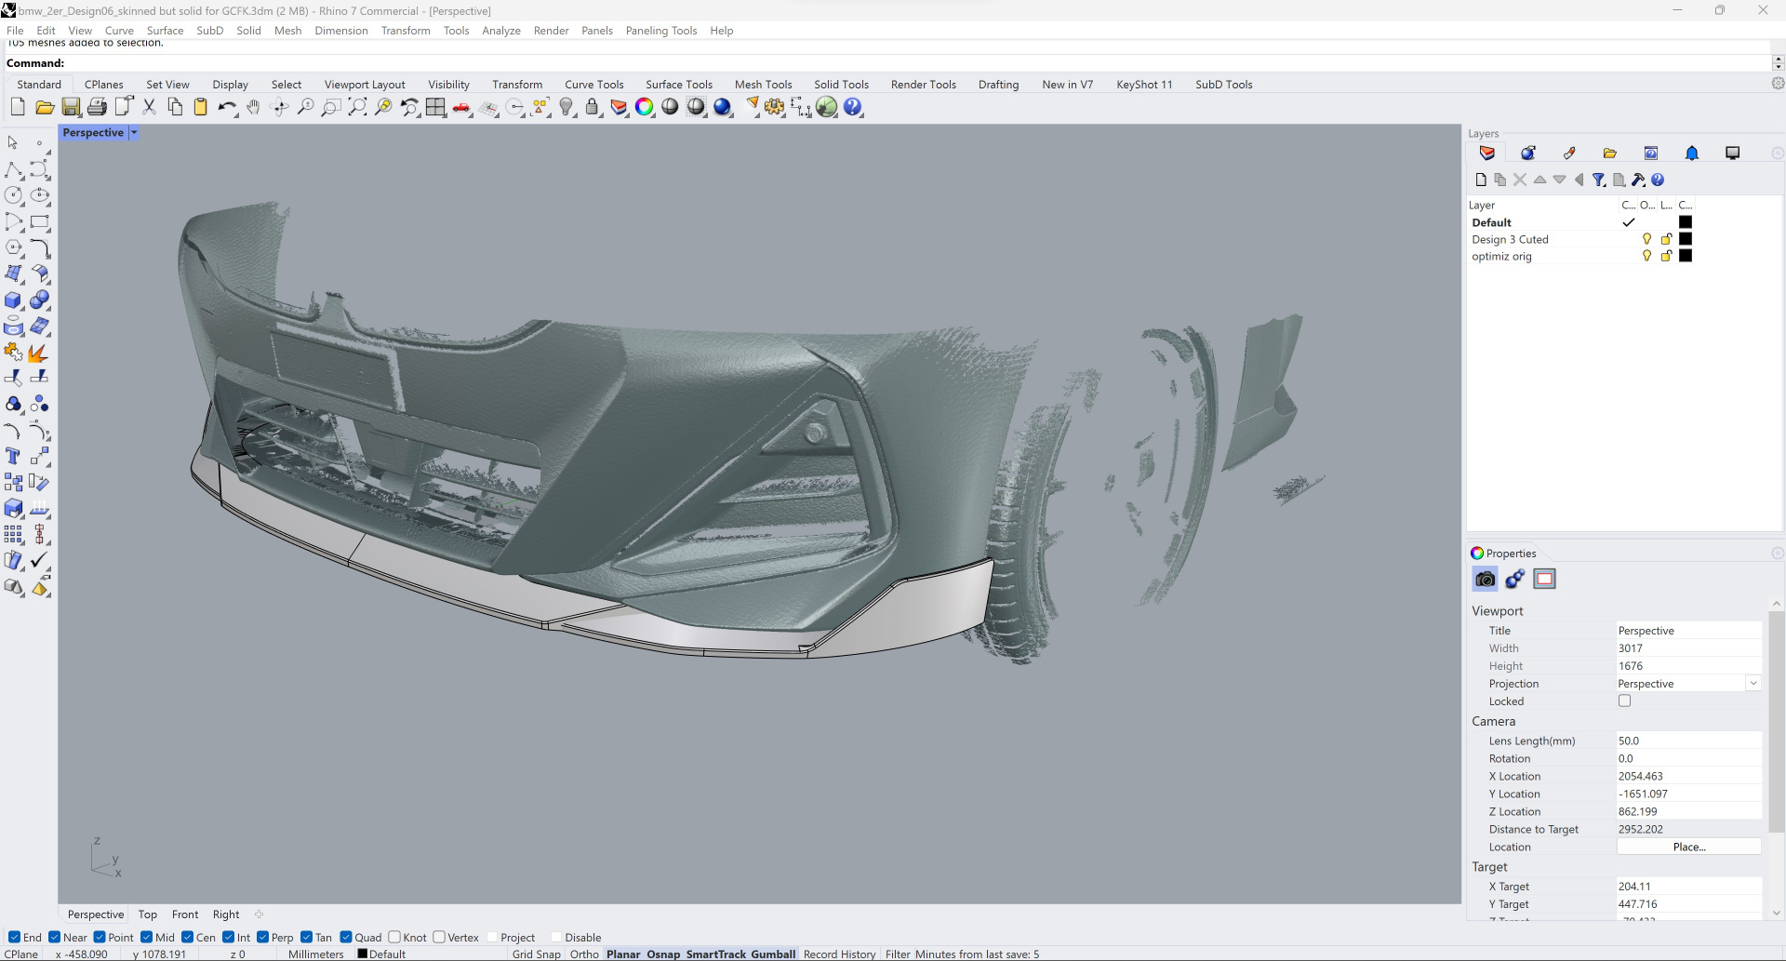Click the filter funnel icon in Layers panel
Screen dimensions: 1786x961
(x=1598, y=180)
